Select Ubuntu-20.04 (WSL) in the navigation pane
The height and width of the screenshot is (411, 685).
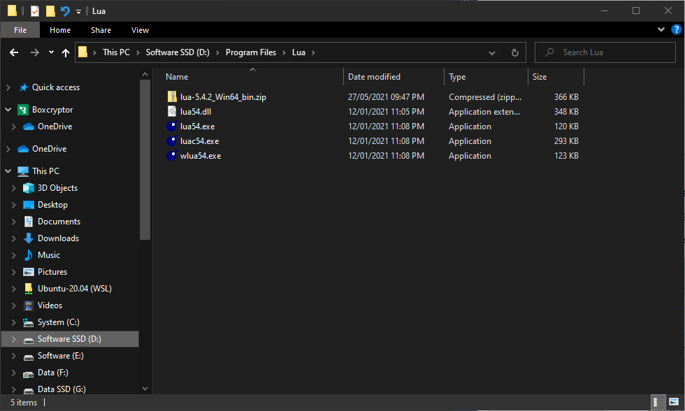coord(75,289)
